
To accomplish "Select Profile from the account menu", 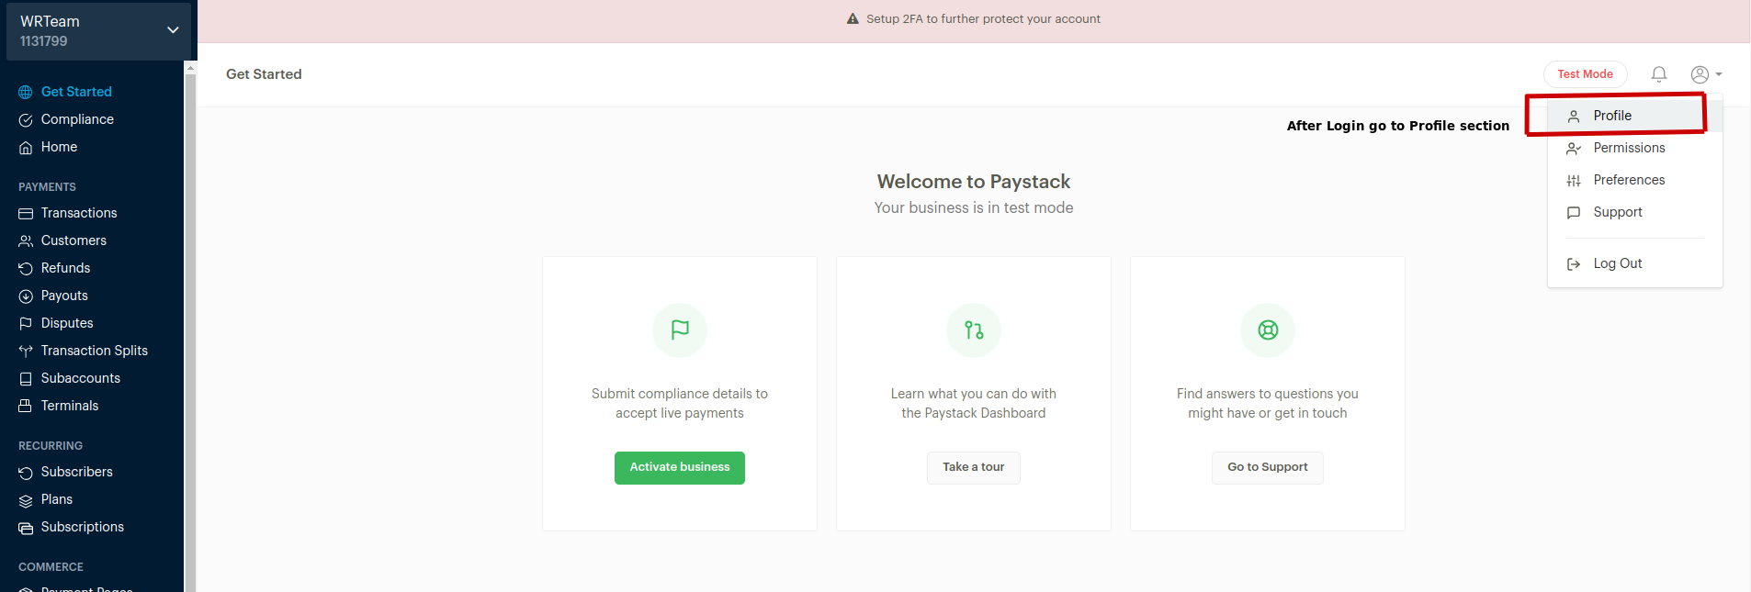I will tap(1635, 116).
